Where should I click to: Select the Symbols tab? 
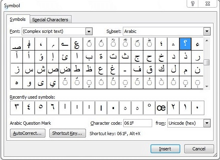point(18,19)
